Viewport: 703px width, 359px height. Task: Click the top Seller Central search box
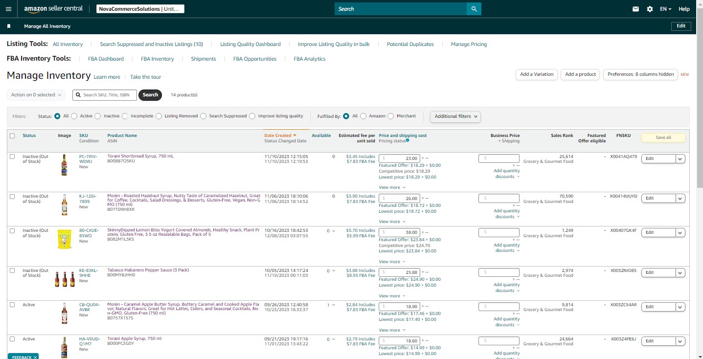pyautogui.click(x=401, y=9)
